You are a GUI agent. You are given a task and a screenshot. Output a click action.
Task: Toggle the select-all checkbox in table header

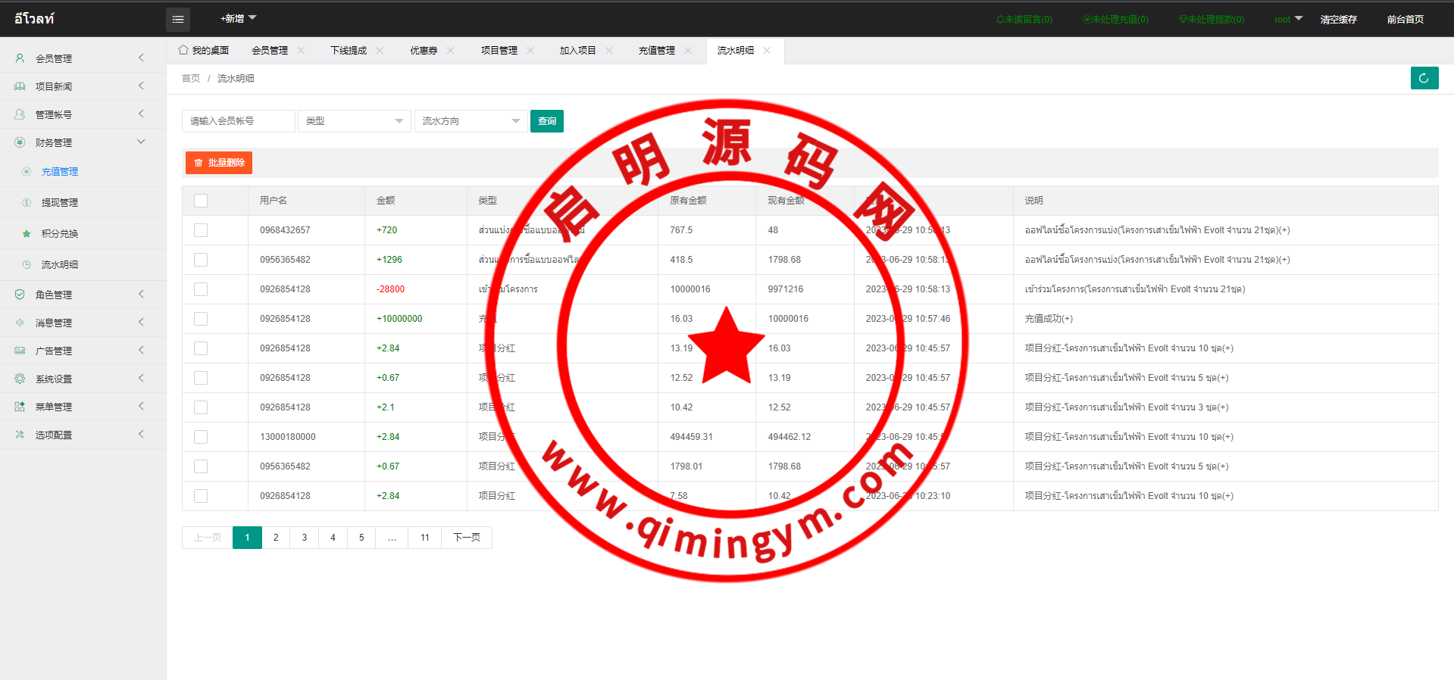[201, 201]
